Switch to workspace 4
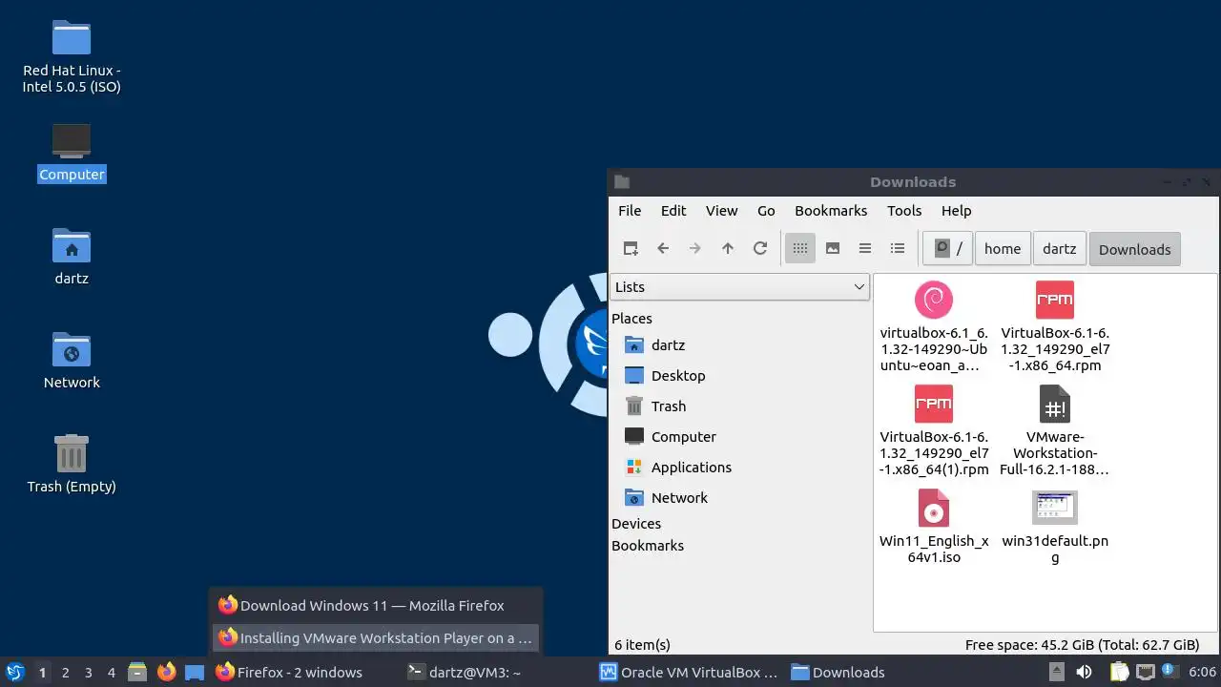The image size is (1221, 687). pyautogui.click(x=111, y=672)
